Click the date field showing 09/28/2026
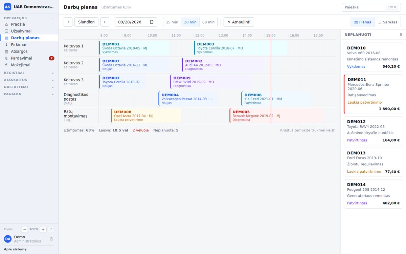The image size is (406, 254). tap(136, 22)
